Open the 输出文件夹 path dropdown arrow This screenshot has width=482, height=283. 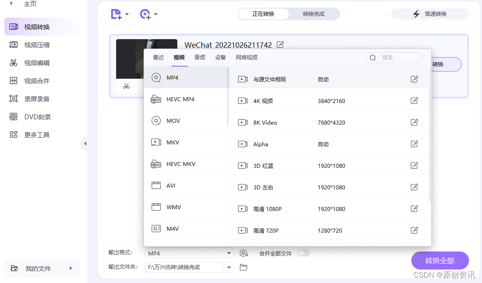[229, 267]
